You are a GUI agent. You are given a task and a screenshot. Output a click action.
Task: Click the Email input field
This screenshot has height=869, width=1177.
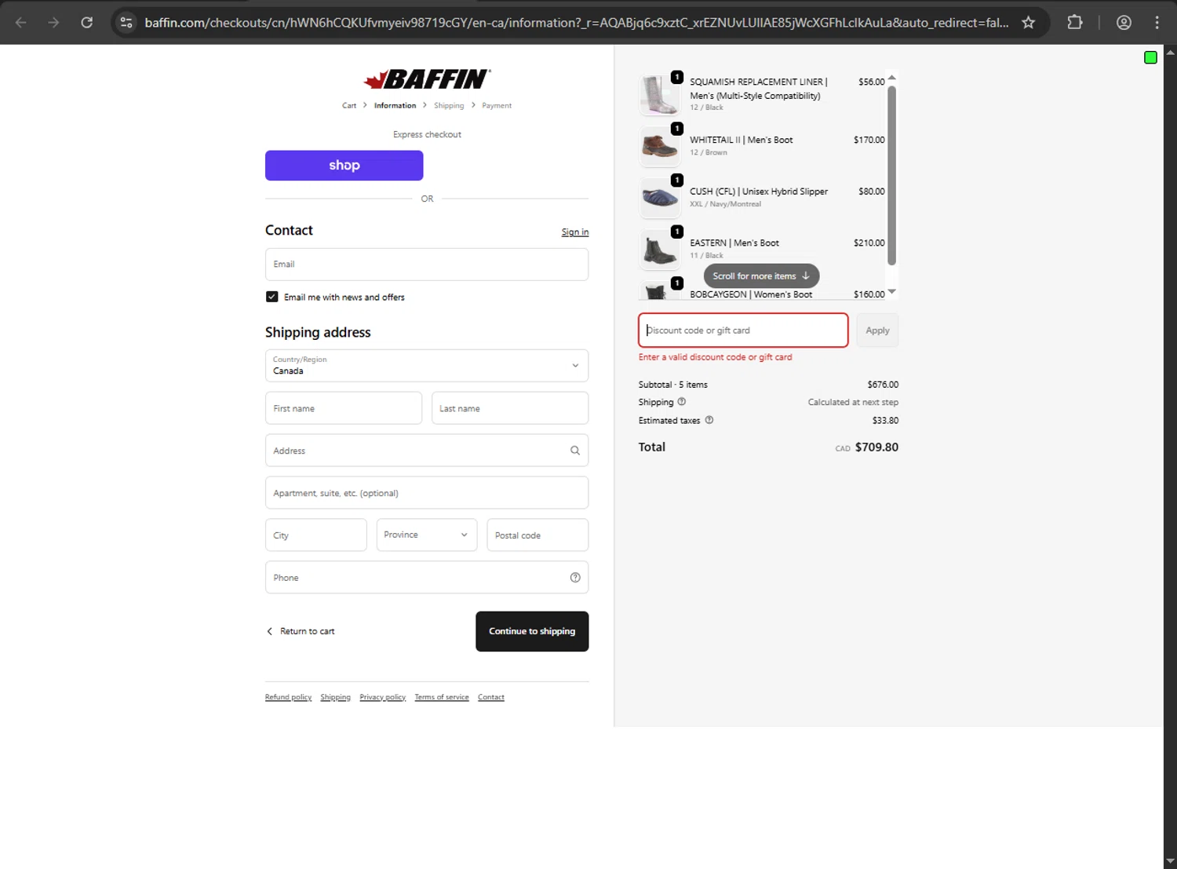427,265
